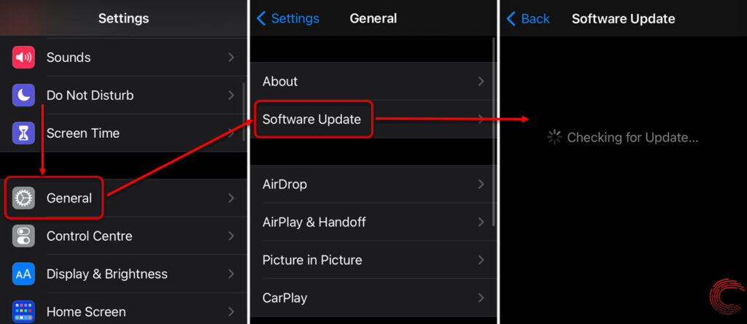747x324 pixels.
Task: Tap the Display & Brightness AA icon
Action: pyautogui.click(x=23, y=274)
